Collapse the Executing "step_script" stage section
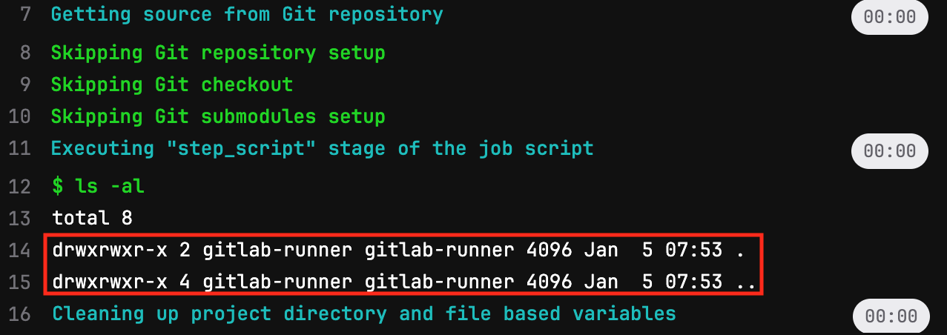 (x=322, y=148)
